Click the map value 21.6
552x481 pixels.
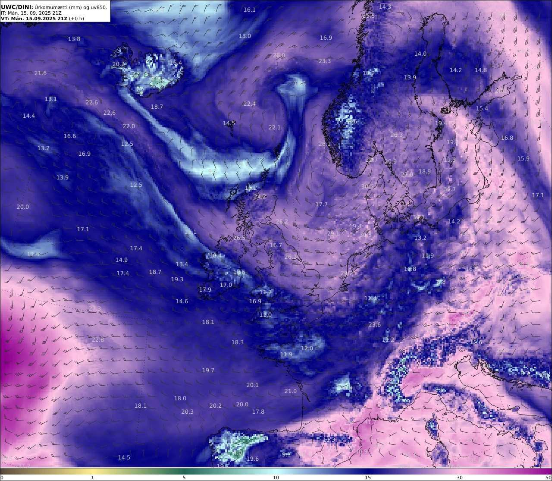41,73
